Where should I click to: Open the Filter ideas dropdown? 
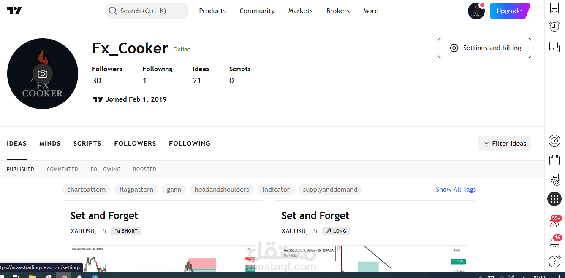point(504,144)
